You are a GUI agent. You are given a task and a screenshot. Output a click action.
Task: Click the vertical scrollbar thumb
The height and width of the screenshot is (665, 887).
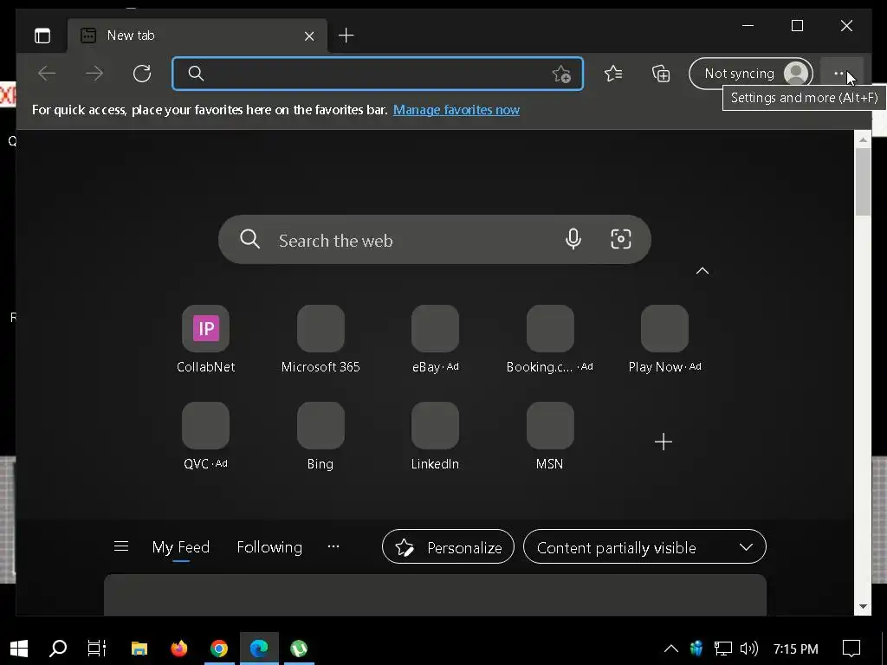[863, 182]
